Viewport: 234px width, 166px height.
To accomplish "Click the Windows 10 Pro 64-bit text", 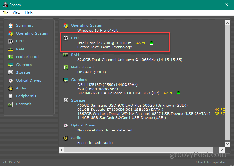I will (97, 30).
